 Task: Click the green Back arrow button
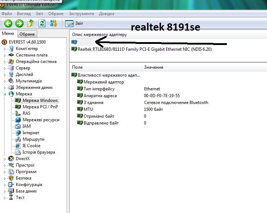(x=8, y=23)
